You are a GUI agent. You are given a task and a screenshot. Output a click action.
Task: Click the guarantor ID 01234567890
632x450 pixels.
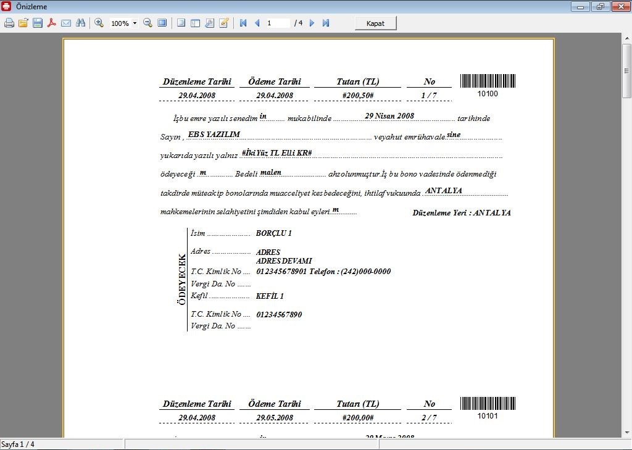(279, 315)
